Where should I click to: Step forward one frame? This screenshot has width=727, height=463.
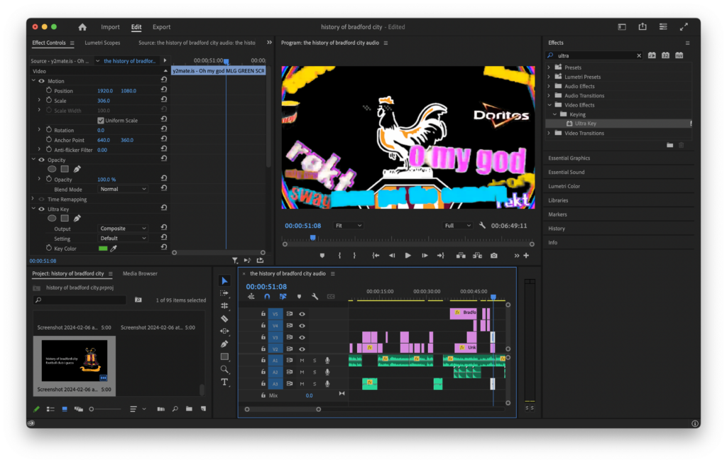[x=425, y=256]
